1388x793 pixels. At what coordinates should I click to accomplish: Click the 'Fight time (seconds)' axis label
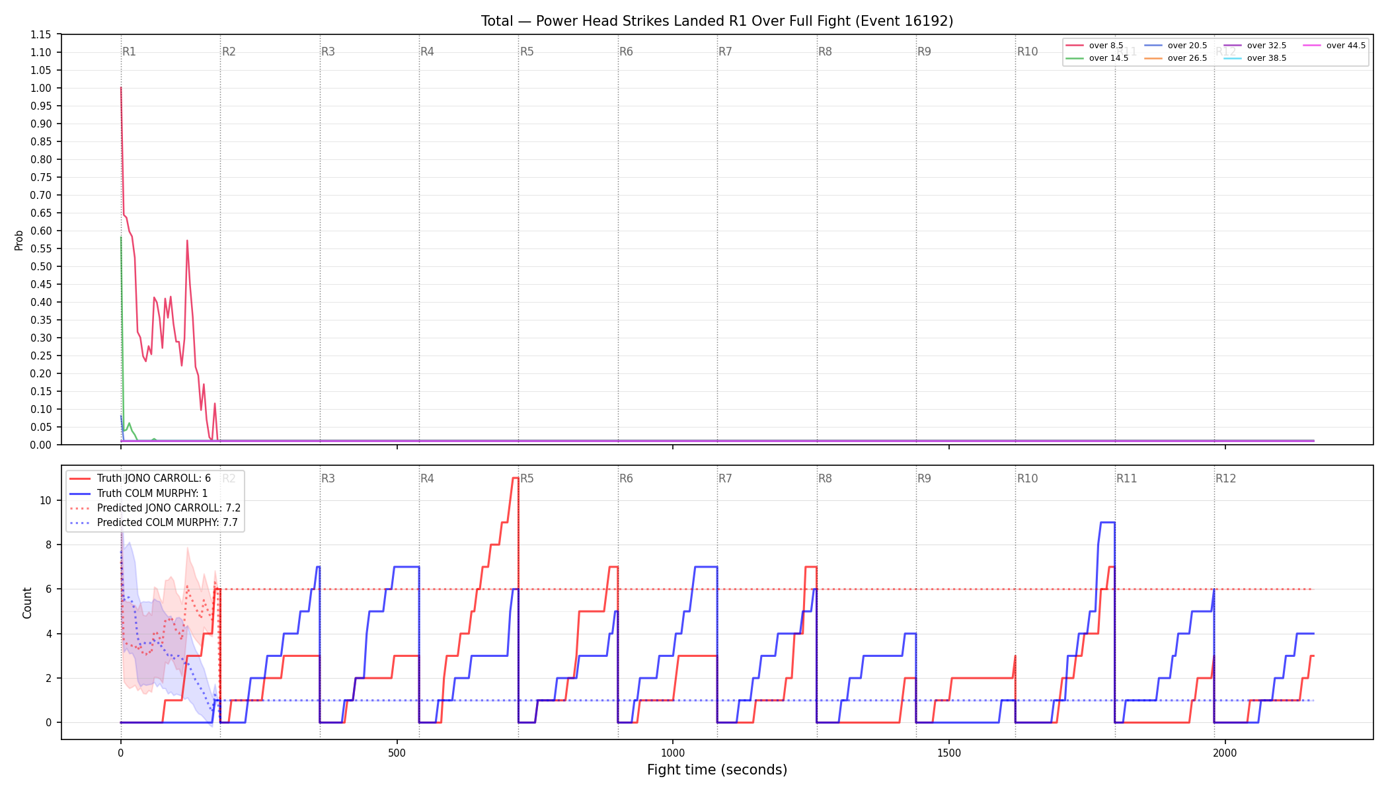717,770
